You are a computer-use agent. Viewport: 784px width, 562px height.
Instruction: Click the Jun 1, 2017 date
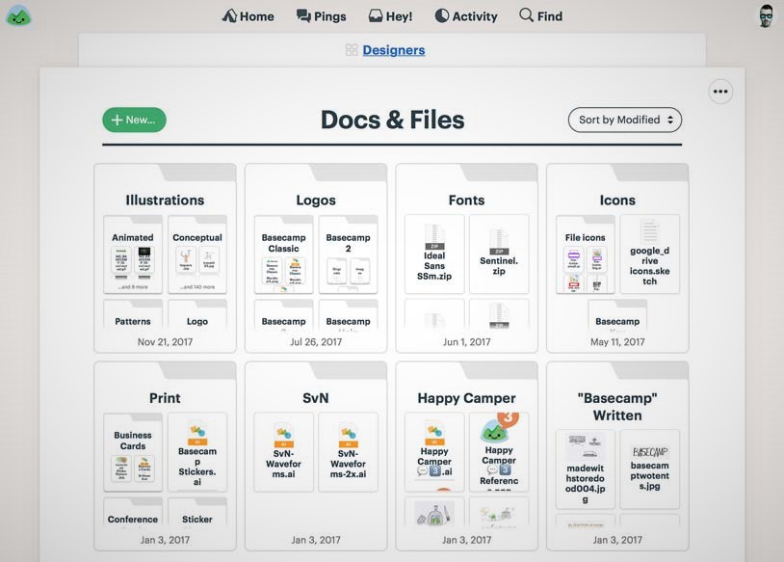click(466, 342)
